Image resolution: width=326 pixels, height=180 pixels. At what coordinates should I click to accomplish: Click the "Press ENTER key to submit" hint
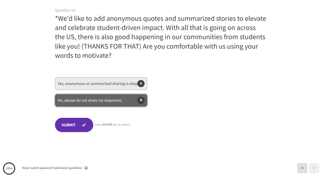pyautogui.click(x=113, y=125)
